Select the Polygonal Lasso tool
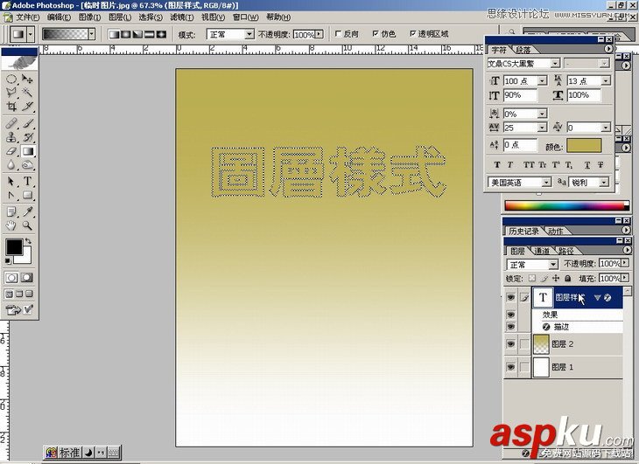639x464 pixels. click(11, 93)
